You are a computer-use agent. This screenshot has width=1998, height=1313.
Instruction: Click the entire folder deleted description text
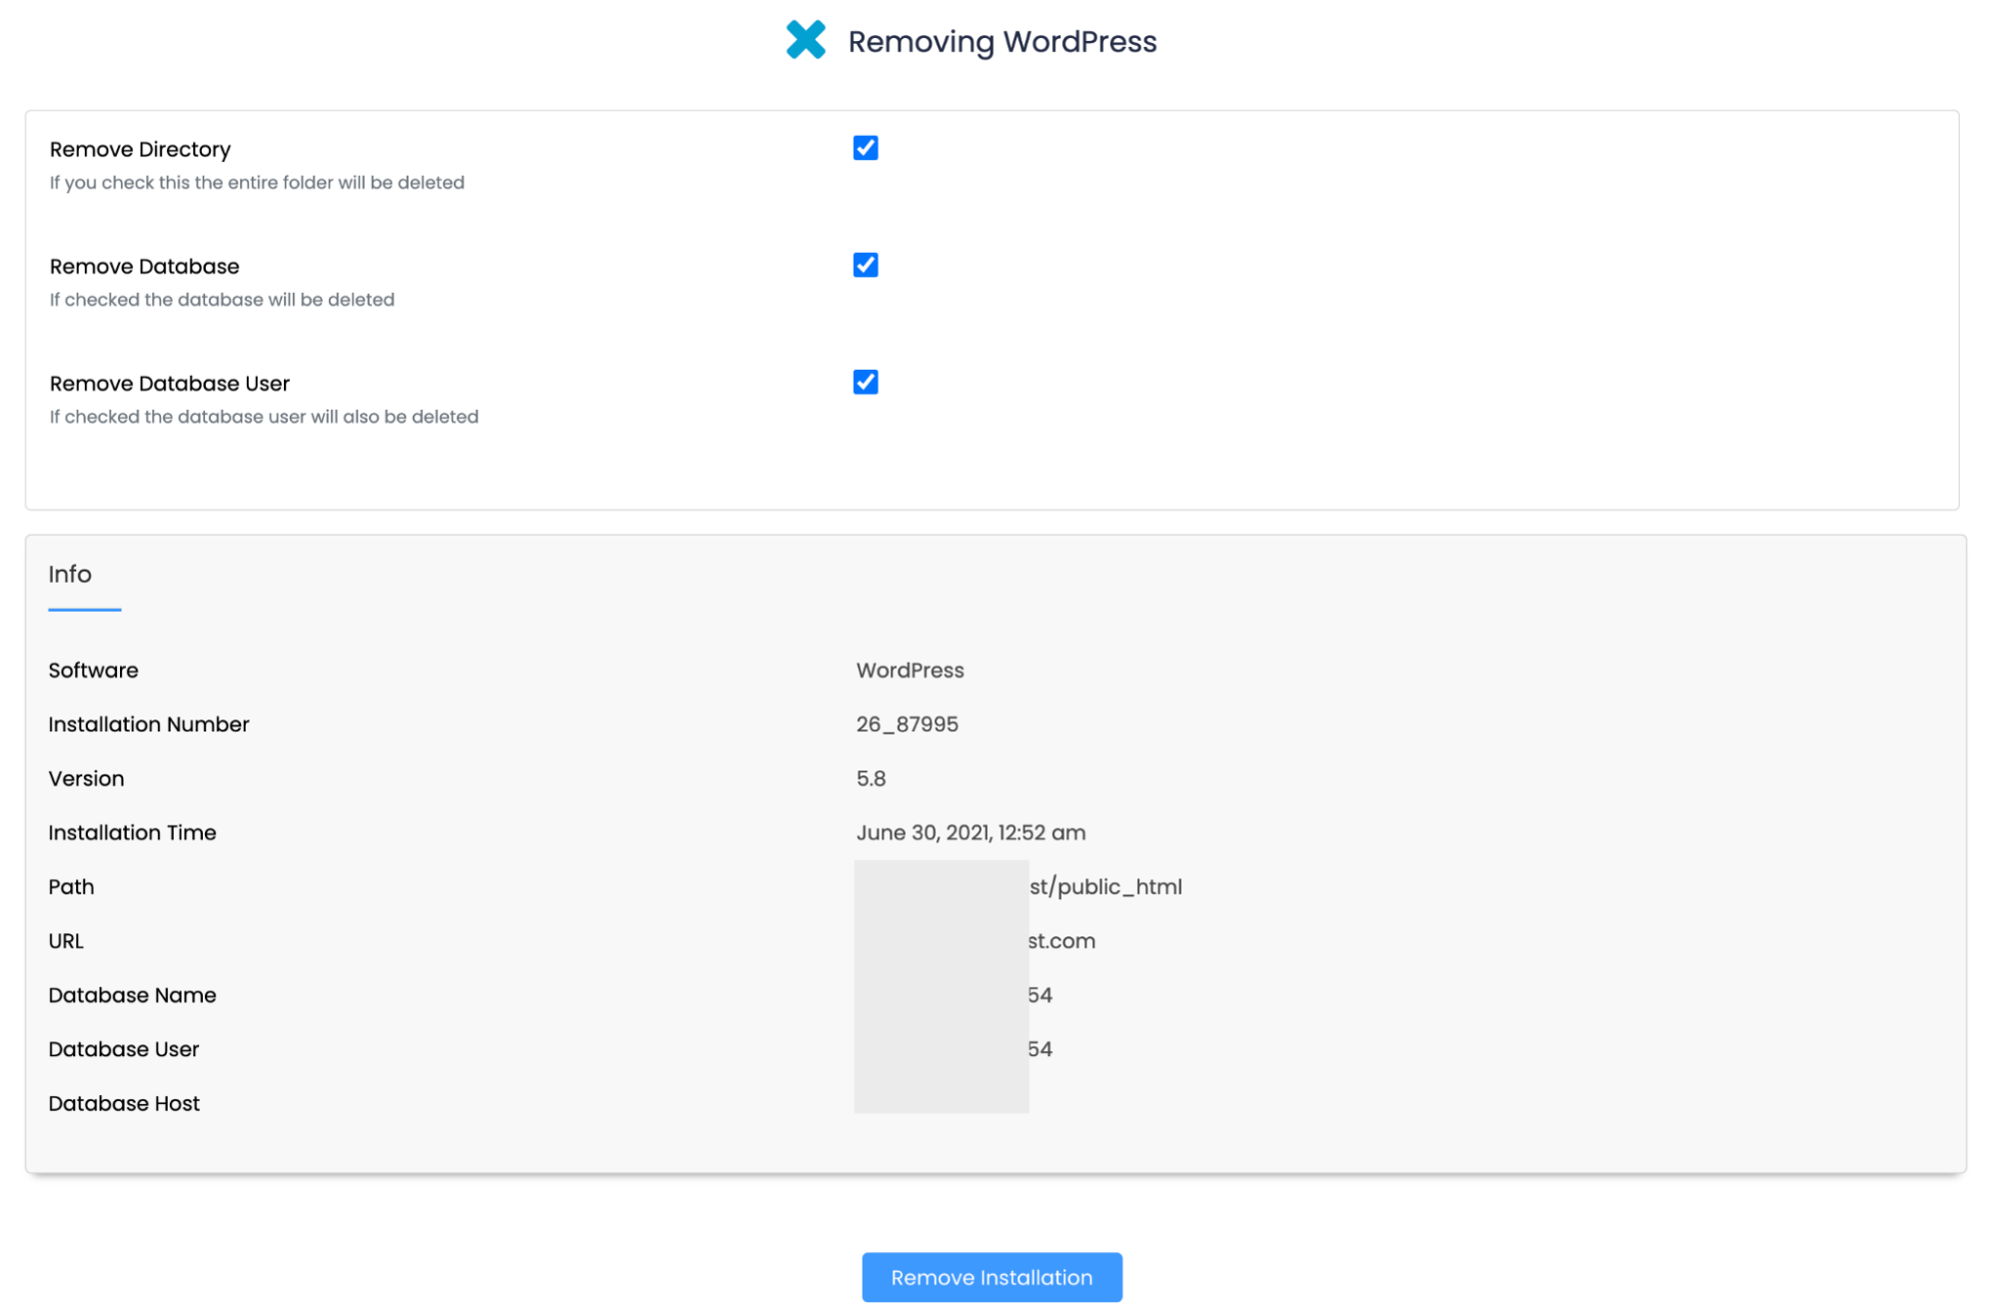point(257,183)
